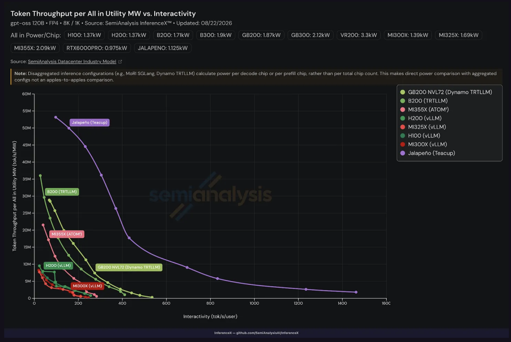Toggle Jalapeño (Teacup) legend entry
Screen dimensions: 511x342
click(x=427, y=153)
